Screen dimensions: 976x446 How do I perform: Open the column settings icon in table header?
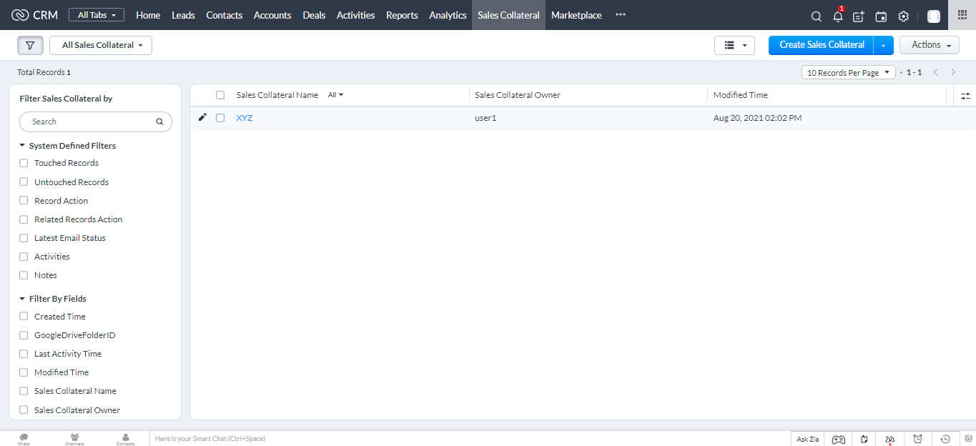tap(965, 96)
